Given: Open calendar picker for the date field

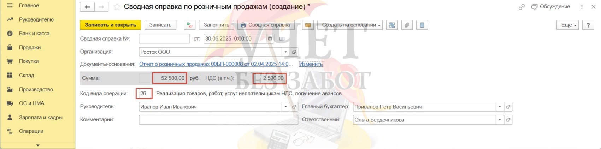Looking at the screenshot, I should click(x=270, y=39).
